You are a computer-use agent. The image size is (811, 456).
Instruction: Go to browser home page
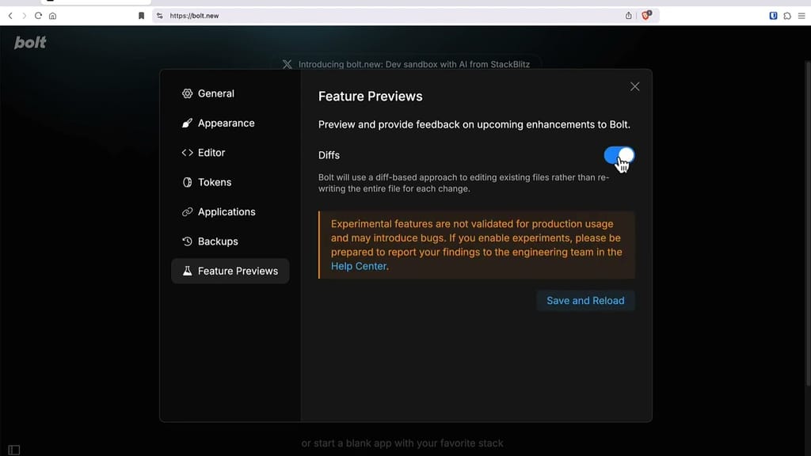coord(53,16)
